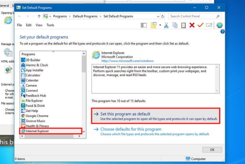Click the blue help question mark icon

223,31
